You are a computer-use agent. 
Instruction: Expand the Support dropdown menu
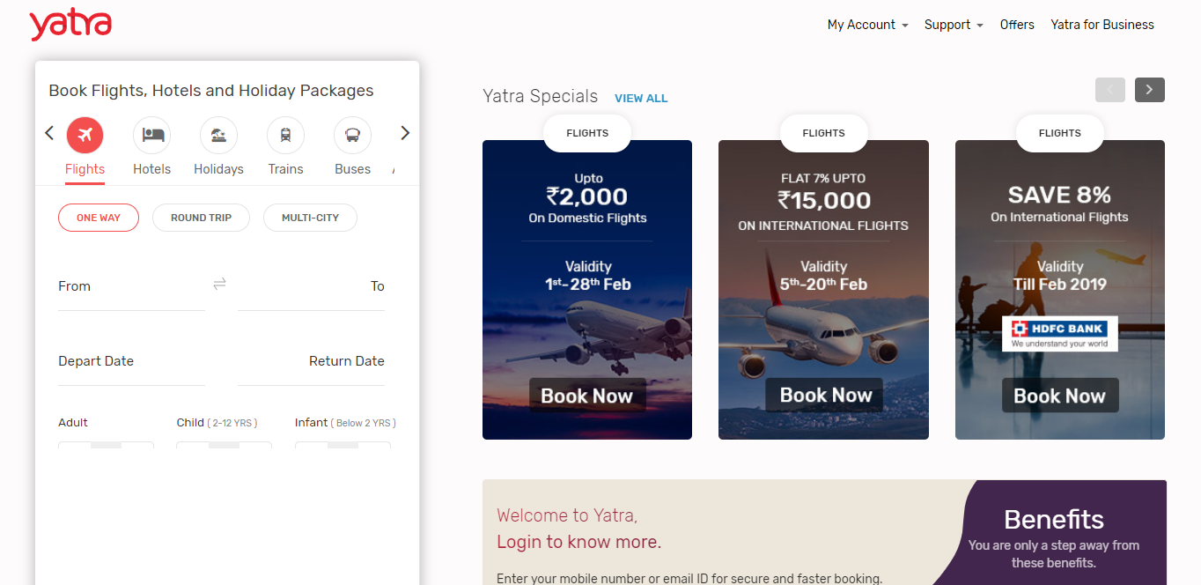point(954,25)
